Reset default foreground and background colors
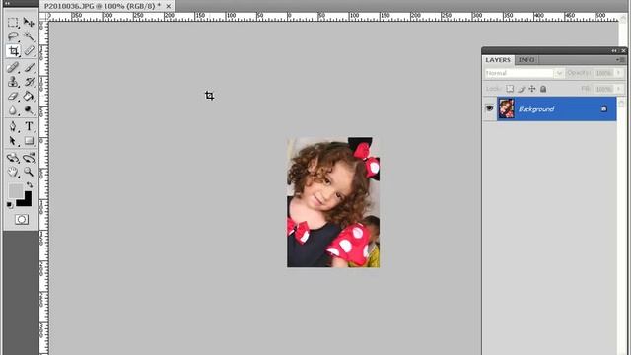631x355 pixels. coord(10,205)
